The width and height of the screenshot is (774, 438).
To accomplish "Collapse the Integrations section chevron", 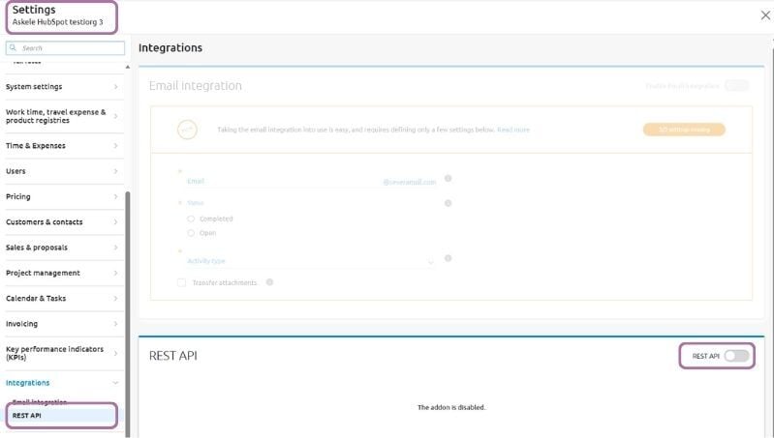I will (x=116, y=383).
